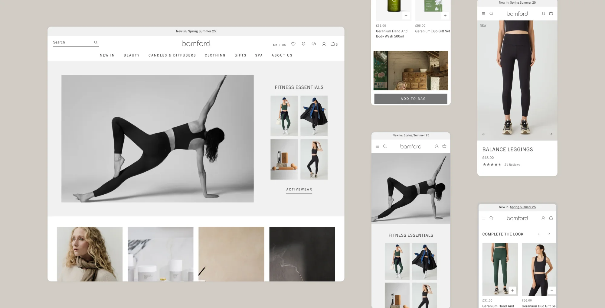Click the magnifier in the desktop search bar
Viewport: 605px width, 308px height.
coord(96,42)
